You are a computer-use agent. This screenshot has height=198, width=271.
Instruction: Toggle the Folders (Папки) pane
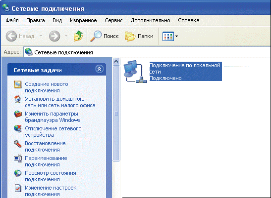tap(139, 36)
